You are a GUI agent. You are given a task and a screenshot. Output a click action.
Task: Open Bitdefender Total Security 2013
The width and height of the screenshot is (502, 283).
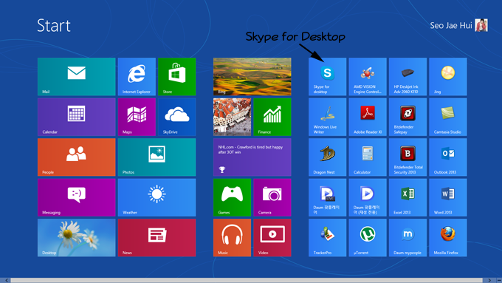408,157
